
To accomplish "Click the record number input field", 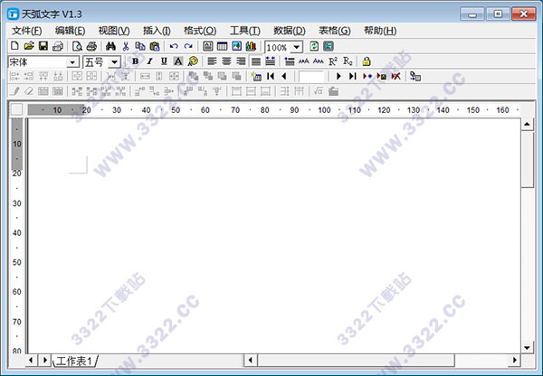I will click(x=311, y=77).
